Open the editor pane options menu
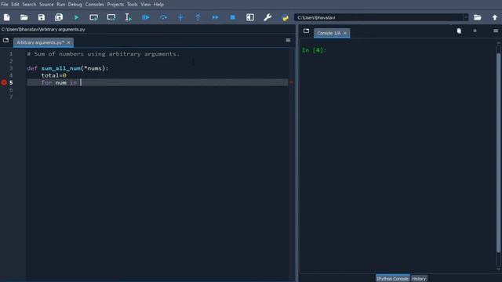 pos(288,40)
